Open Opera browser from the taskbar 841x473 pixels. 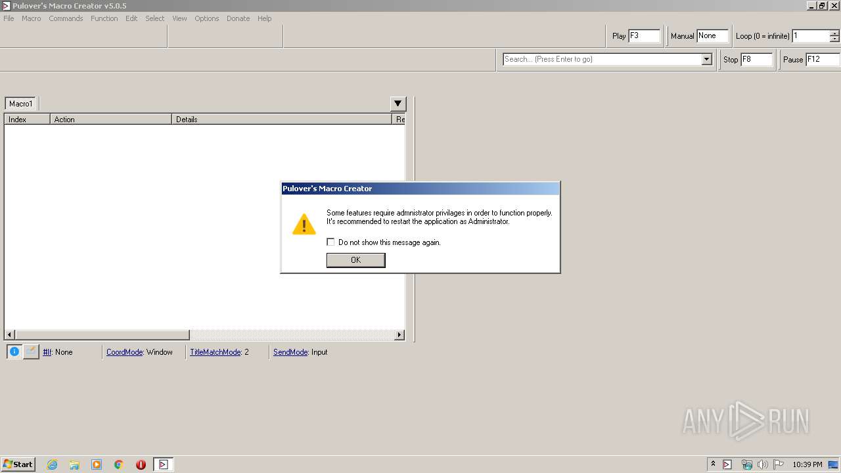pos(141,464)
